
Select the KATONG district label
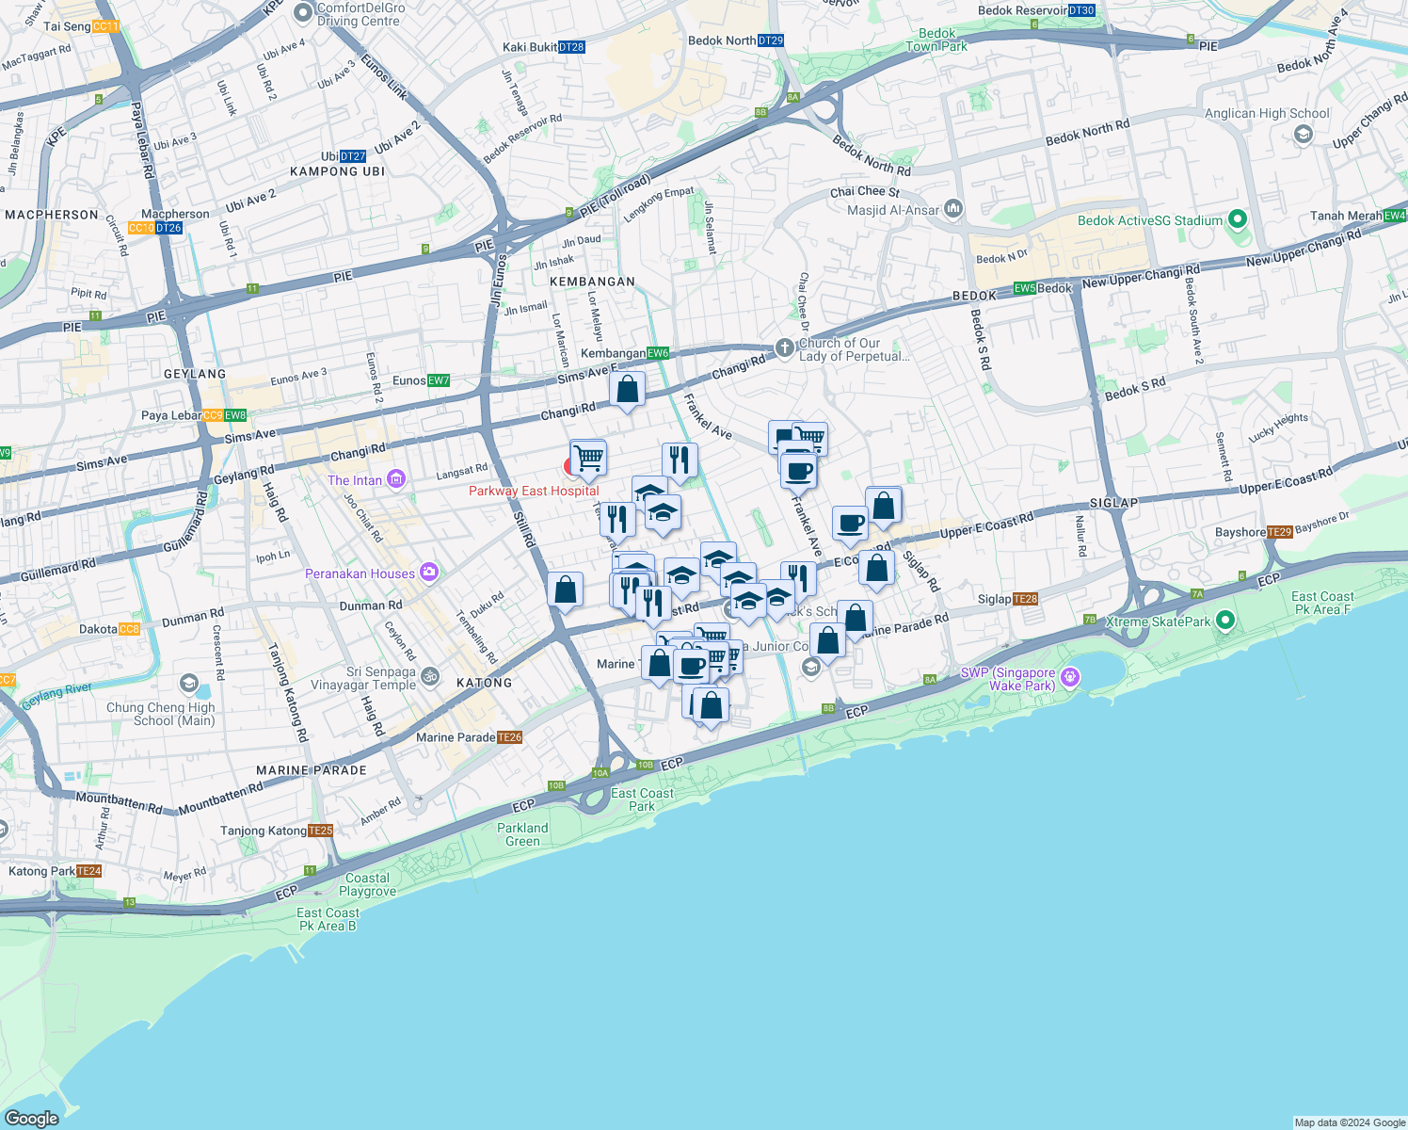pos(484,683)
